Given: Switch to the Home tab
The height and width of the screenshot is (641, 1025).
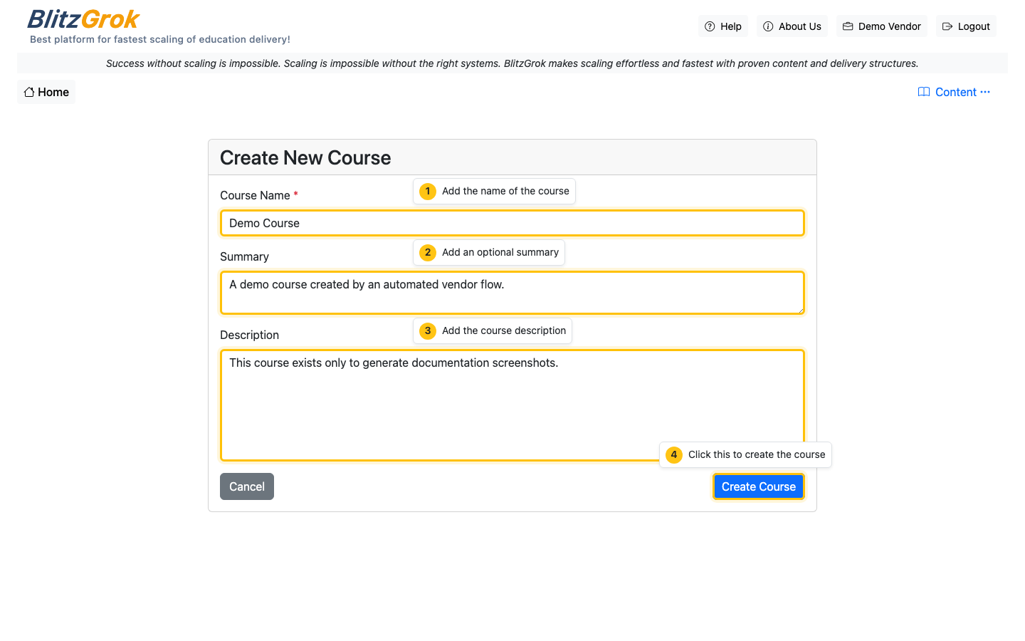Looking at the screenshot, I should [x=46, y=91].
